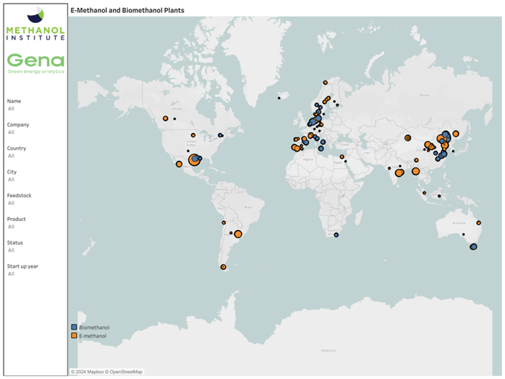Select the blue marker in southeast Australia
This screenshot has width=505, height=379.
[473, 247]
